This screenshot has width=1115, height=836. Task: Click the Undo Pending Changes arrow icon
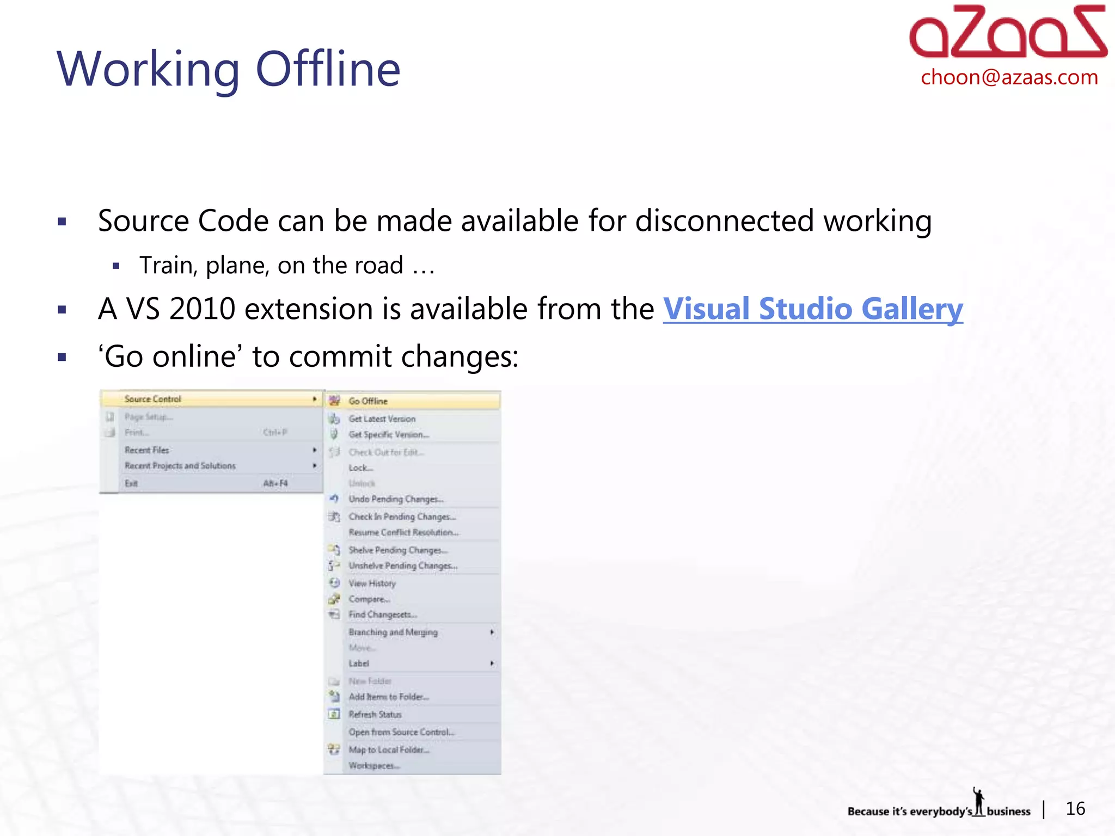(x=334, y=499)
